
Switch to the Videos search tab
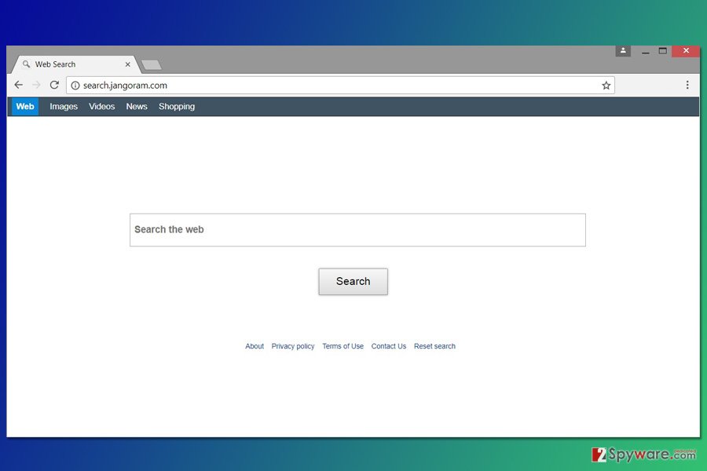[101, 106]
